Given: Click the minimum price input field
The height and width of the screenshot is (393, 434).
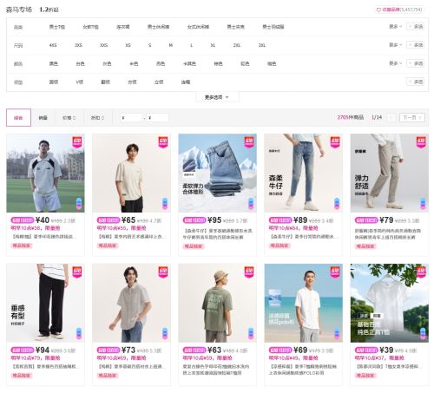Looking at the screenshot, I should tap(131, 118).
